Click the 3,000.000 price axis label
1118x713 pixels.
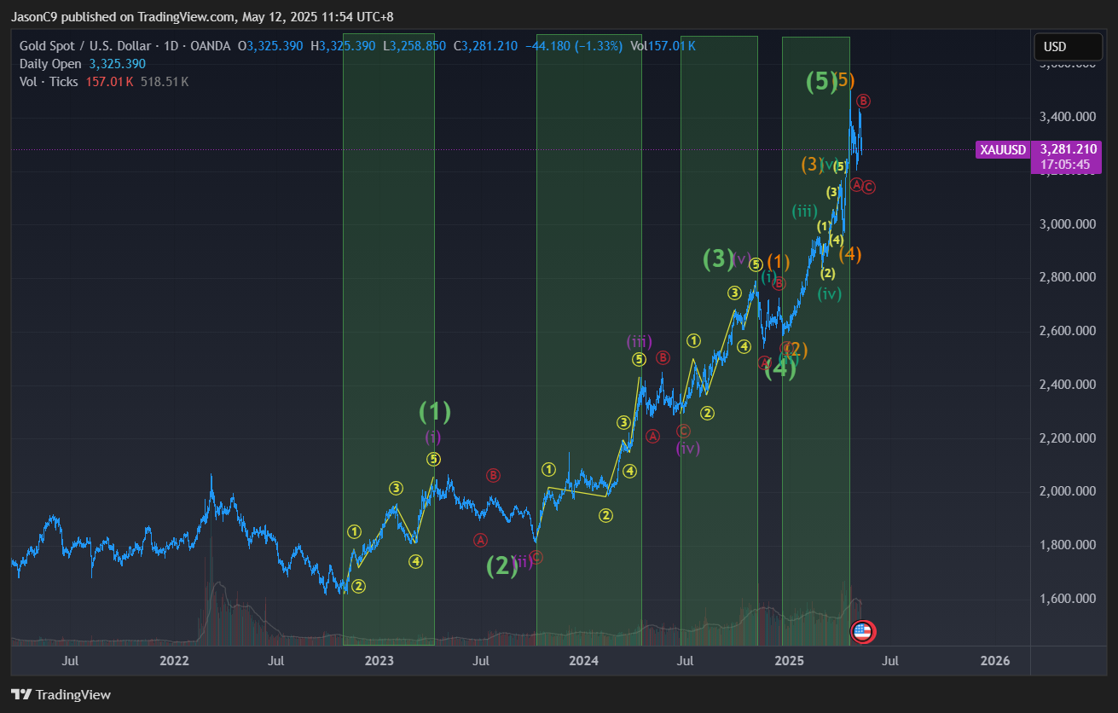tap(1068, 224)
